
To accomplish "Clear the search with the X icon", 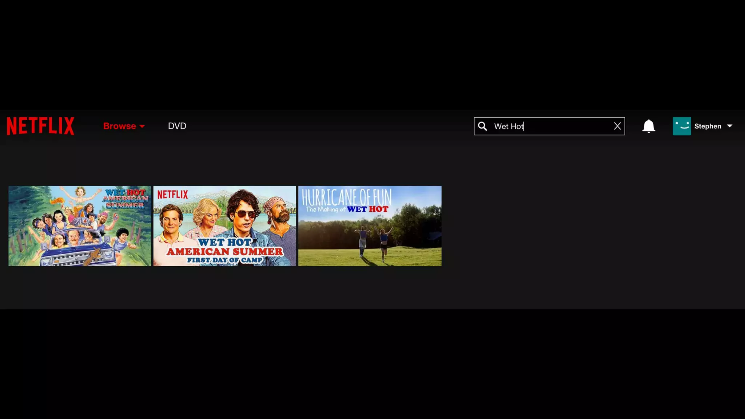I will [617, 126].
